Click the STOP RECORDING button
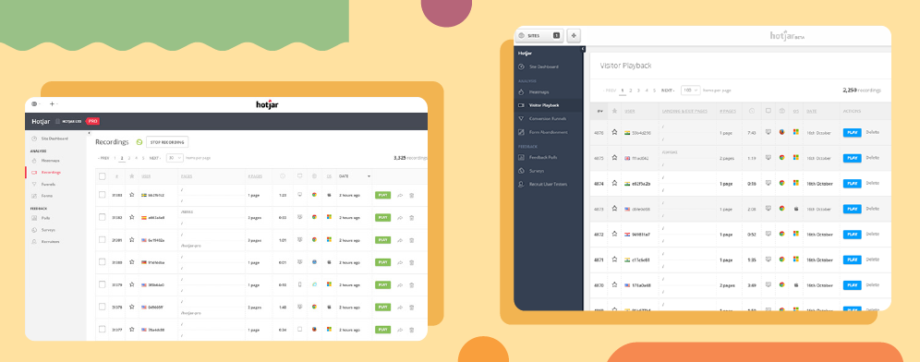 coord(167,142)
